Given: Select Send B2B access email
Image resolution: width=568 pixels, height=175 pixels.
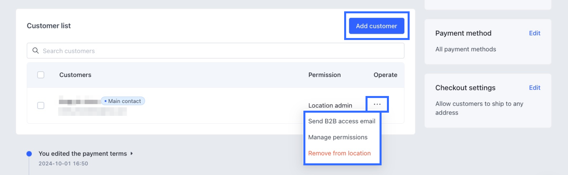Looking at the screenshot, I should point(341,121).
